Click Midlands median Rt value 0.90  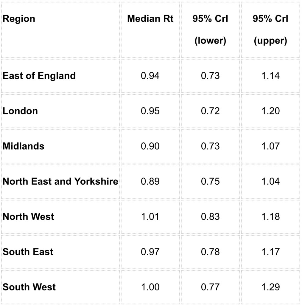point(150,146)
